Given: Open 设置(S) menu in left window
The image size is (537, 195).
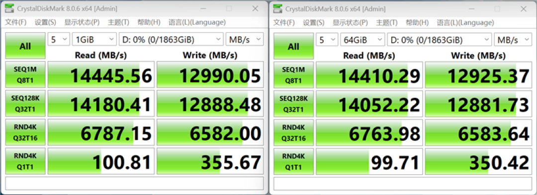Looking at the screenshot, I should (45, 22).
